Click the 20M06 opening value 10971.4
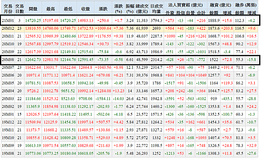Screen dimensions: 264x160 pyautogui.click(x=33, y=75)
